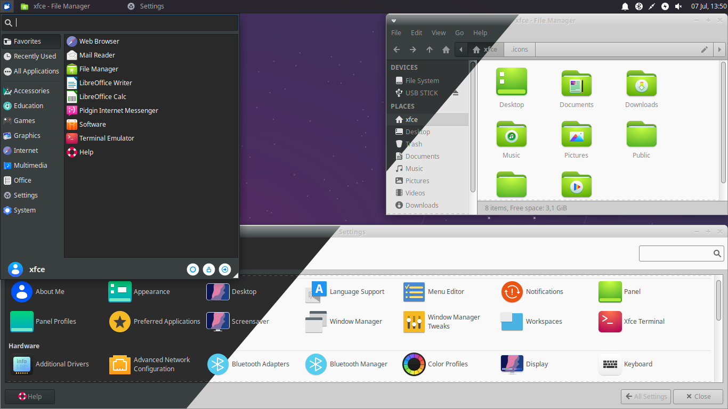Screen dimensions: 728x409
Task: Select the Office category in menu
Action: click(31, 181)
